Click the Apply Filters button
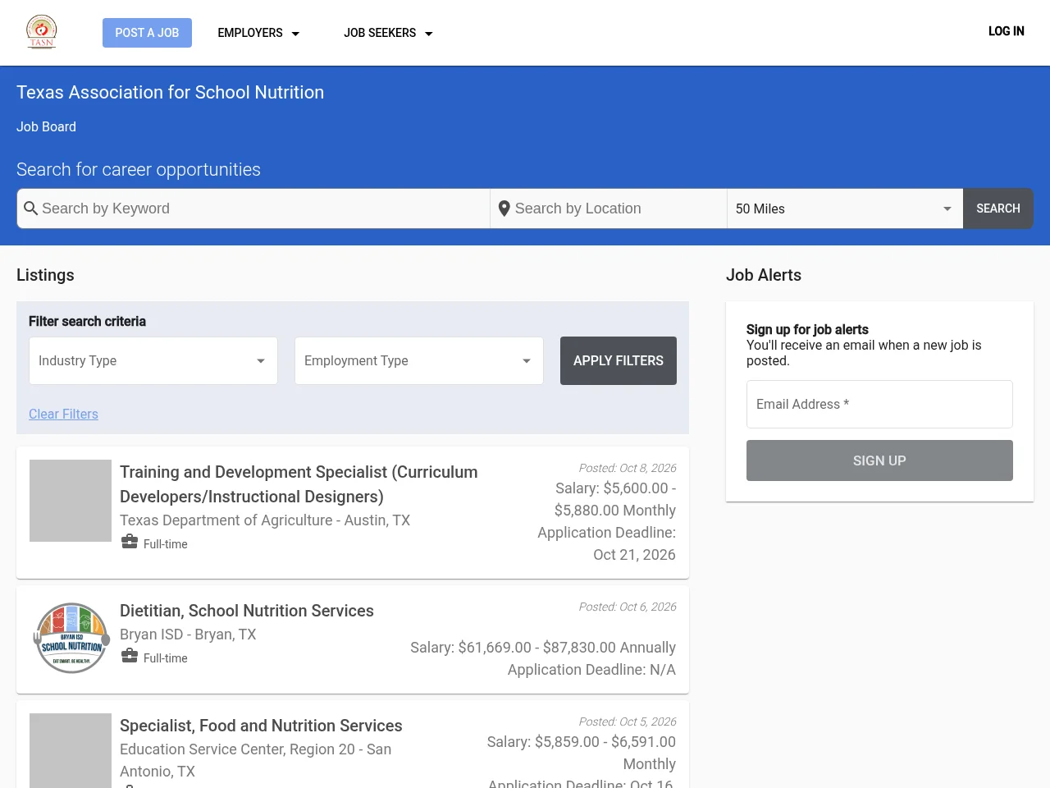 click(619, 360)
